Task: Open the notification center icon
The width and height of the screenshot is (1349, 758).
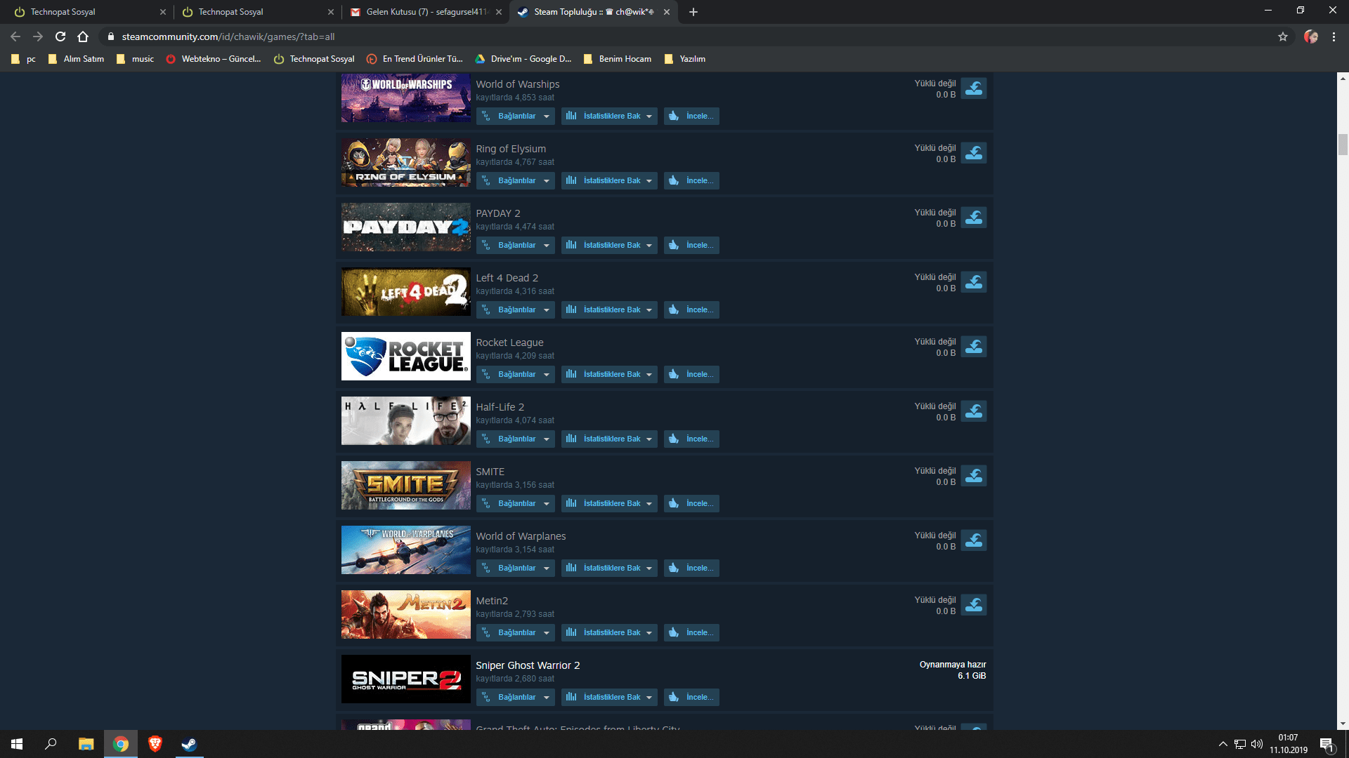Action: [x=1326, y=744]
